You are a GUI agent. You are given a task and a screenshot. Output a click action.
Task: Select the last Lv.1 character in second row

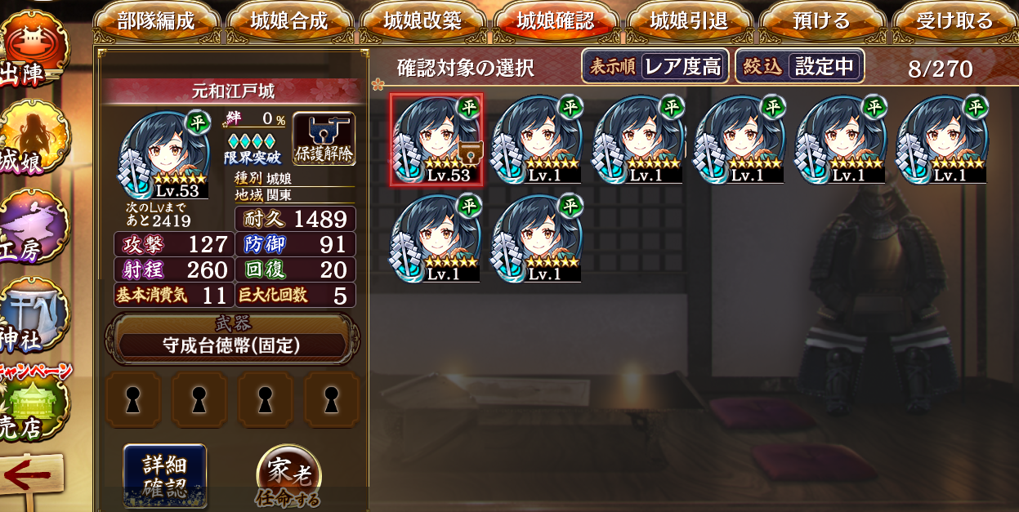[539, 239]
